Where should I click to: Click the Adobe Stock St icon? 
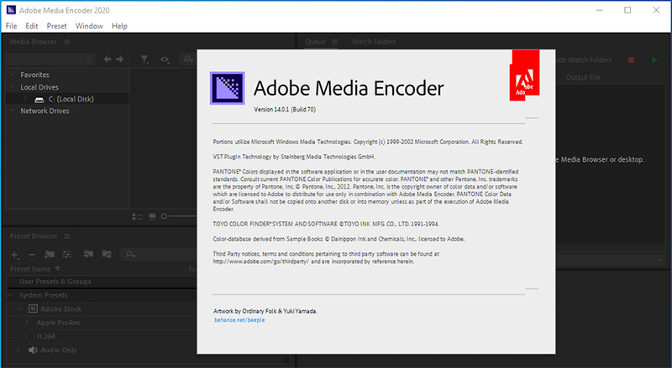33,308
